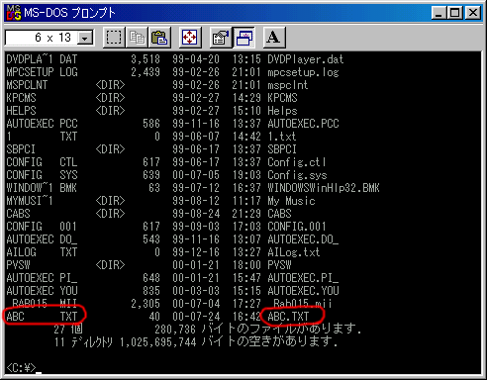Open the font size 6 x 13 dropdown arrow
The image size is (487, 380).
pos(85,38)
